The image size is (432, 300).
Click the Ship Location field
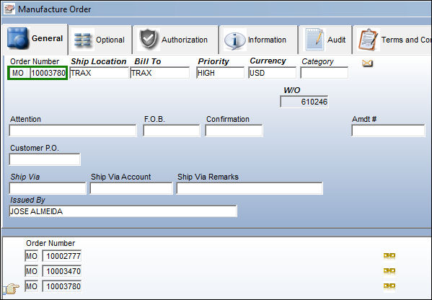(x=100, y=73)
